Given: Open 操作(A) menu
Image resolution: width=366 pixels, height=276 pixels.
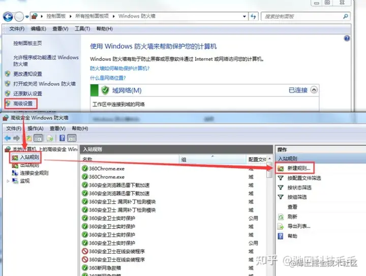Looking at the screenshot, I should [x=36, y=128].
